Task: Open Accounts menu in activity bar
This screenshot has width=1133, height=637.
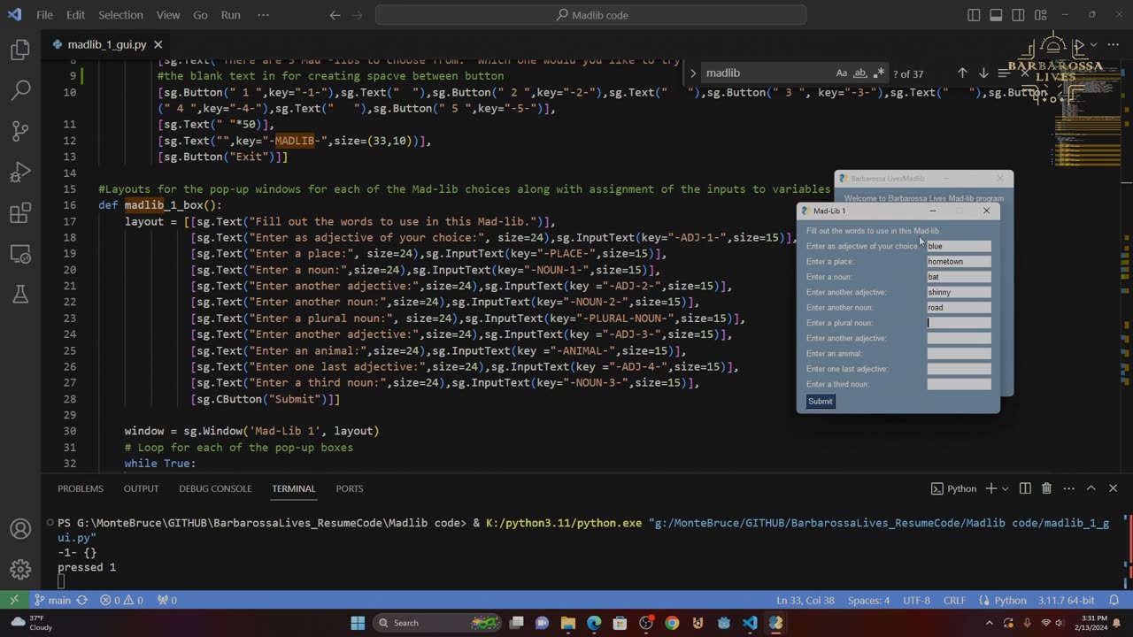Action: point(20,529)
